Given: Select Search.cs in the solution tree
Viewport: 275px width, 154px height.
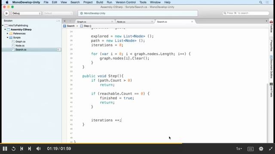Looking at the screenshot, I should (x=31, y=50).
